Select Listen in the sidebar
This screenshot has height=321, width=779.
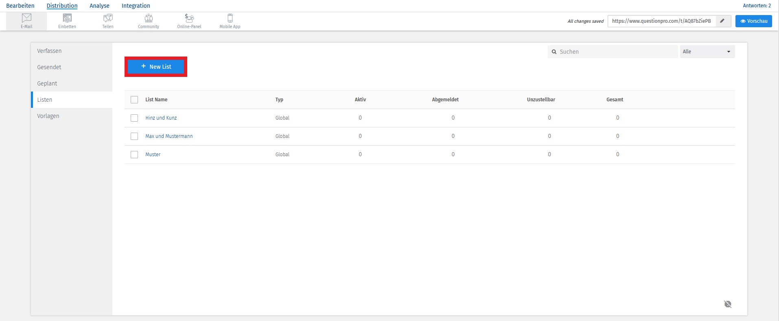(x=72, y=100)
